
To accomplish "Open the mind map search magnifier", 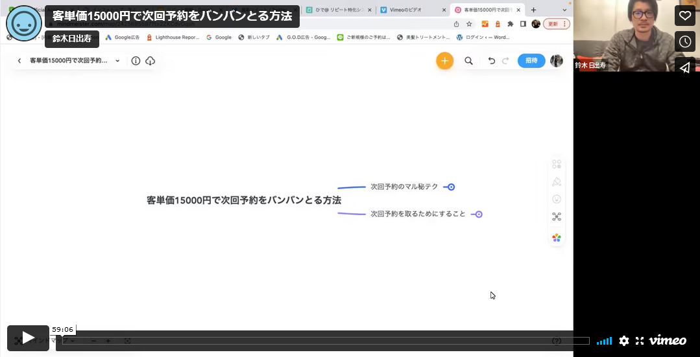I will [468, 61].
